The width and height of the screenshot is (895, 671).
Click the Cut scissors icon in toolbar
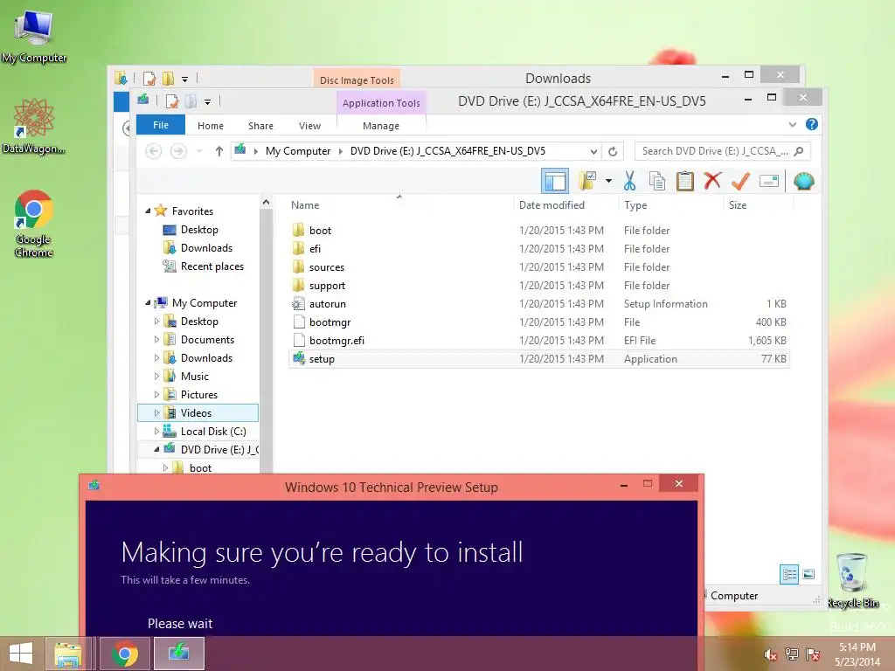(629, 181)
